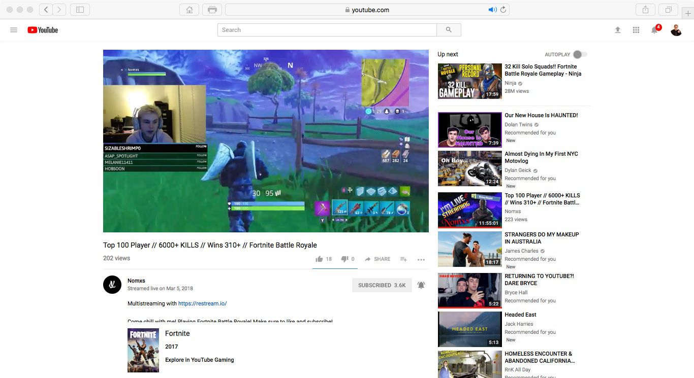Viewport: 694px width, 378px height.
Task: Click the Headed East video title
Action: click(520, 315)
